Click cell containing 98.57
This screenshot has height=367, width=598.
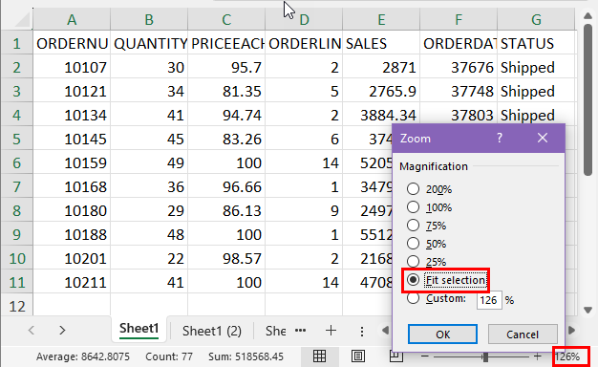(x=226, y=259)
